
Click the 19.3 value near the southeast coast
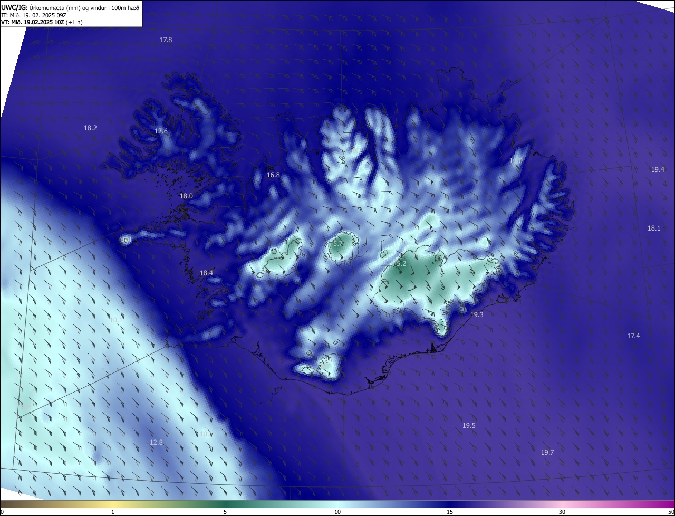click(477, 315)
